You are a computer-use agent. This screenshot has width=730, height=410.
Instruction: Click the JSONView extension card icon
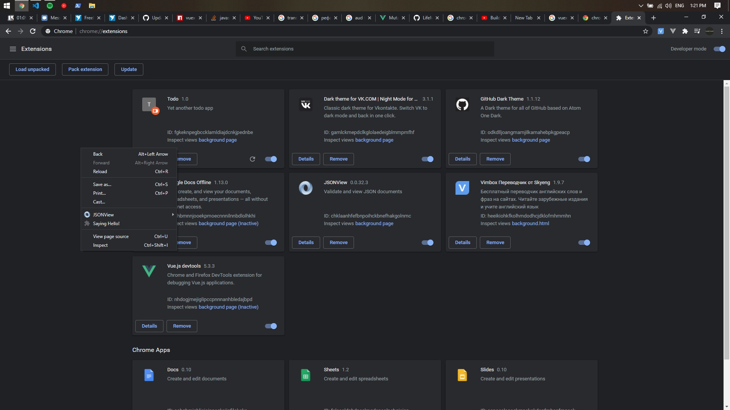pos(306,188)
